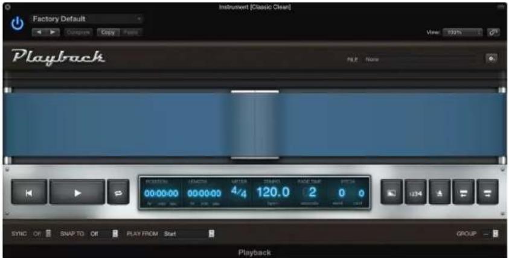The height and width of the screenshot is (258, 509).
Task: Click the Paste button
Action: click(131, 33)
